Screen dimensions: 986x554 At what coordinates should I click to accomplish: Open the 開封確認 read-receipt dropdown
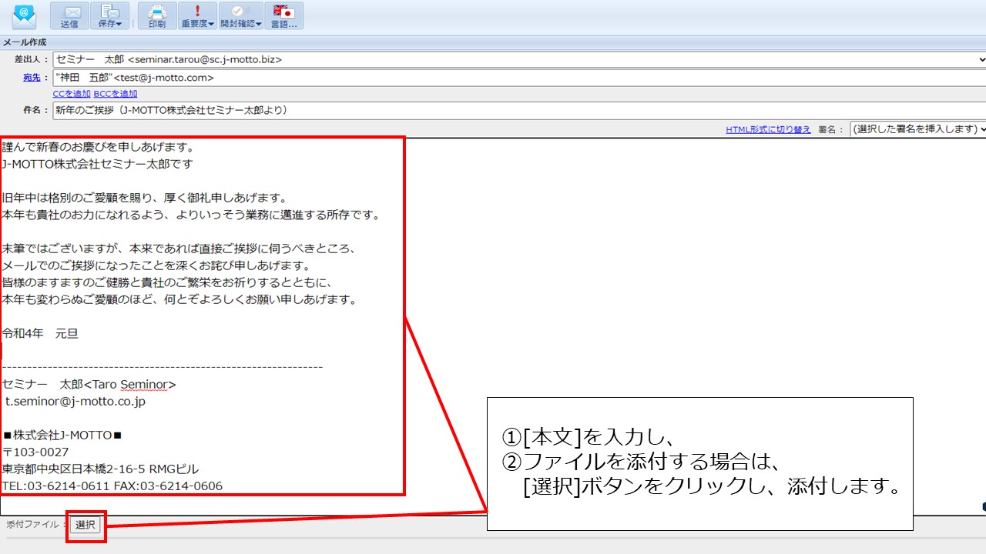coord(241,16)
